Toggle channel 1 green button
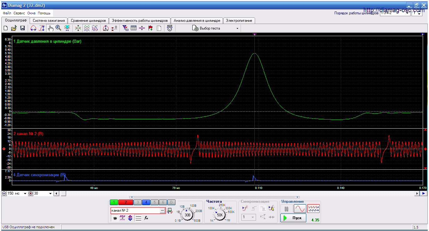Screen dimensions: 429x231 [114, 202]
